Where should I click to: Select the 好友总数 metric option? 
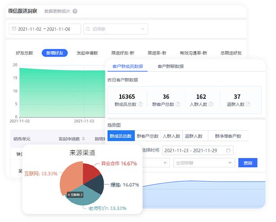pos(24,53)
